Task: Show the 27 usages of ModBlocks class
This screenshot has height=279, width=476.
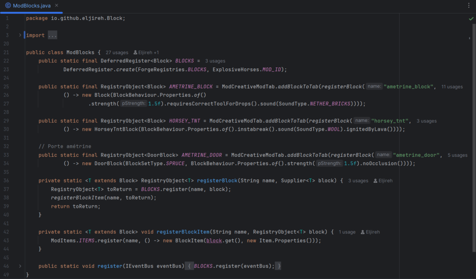Action: click(117, 53)
